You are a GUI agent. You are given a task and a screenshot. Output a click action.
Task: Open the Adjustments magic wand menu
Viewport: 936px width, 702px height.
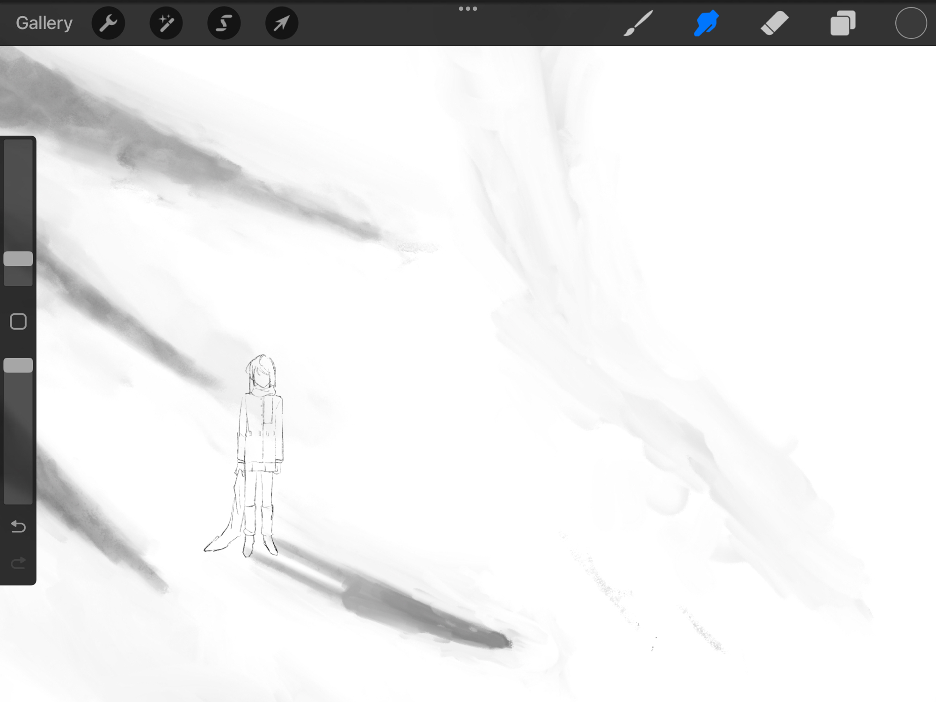166,23
